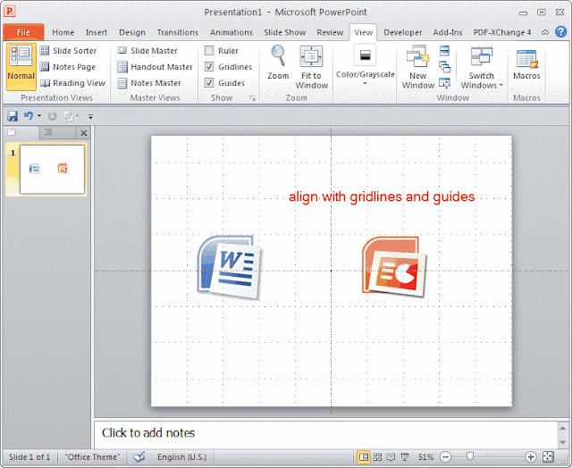Open the Macros button
Viewport: 572px width, 468px height.
coord(526,63)
